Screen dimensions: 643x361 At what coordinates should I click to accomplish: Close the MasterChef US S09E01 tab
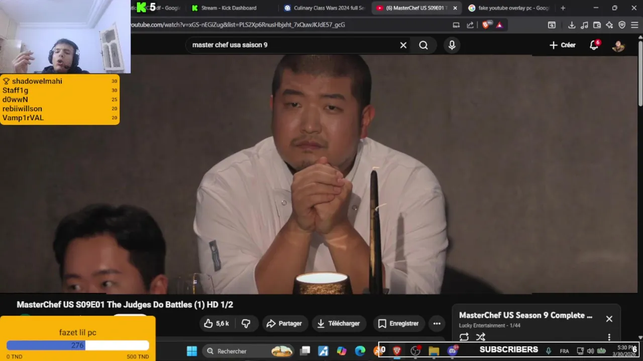(455, 8)
